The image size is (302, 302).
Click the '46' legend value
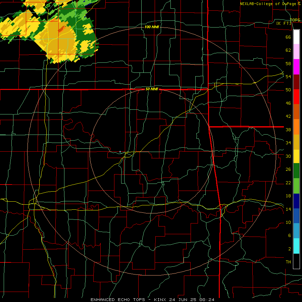(288, 103)
